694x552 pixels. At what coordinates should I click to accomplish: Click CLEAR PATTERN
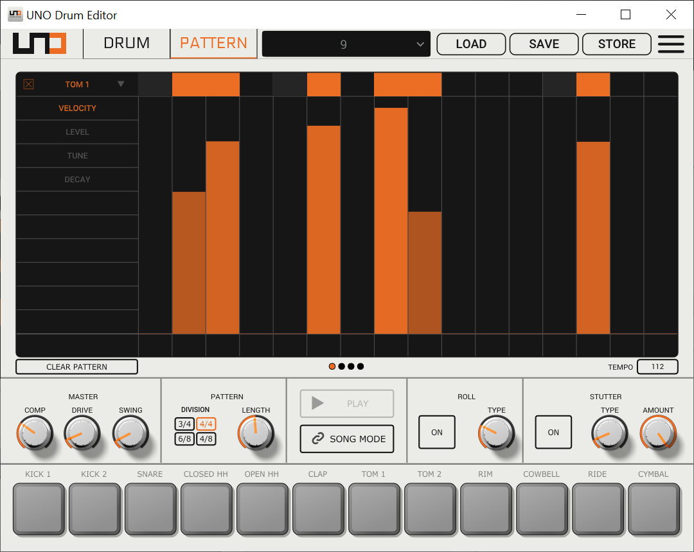76,366
